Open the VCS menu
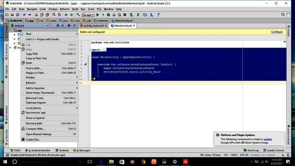 click(x=99, y=9)
